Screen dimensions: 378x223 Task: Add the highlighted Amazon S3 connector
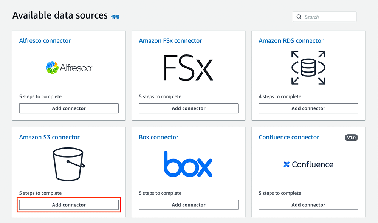(x=69, y=204)
